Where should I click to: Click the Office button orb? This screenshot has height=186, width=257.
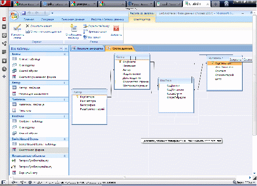coord(14,16)
